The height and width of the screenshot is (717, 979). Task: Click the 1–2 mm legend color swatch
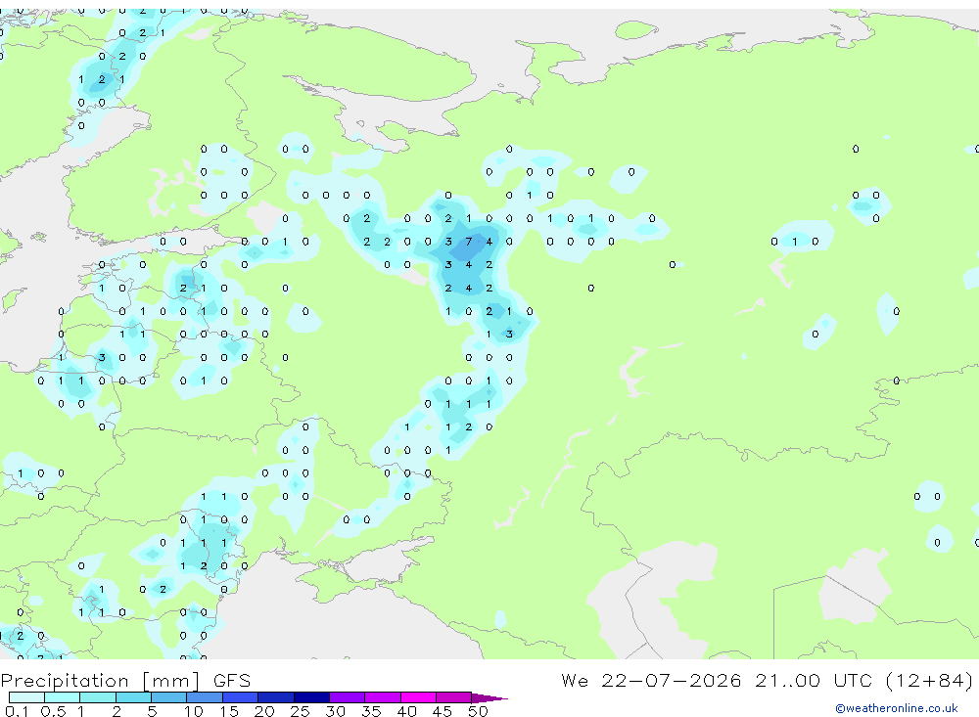pos(98,697)
